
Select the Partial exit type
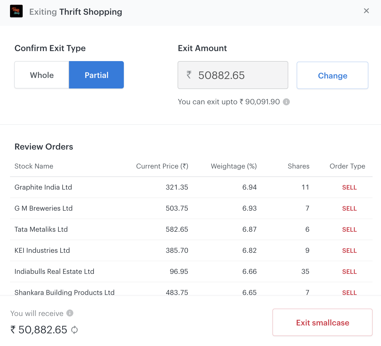pyautogui.click(x=96, y=75)
